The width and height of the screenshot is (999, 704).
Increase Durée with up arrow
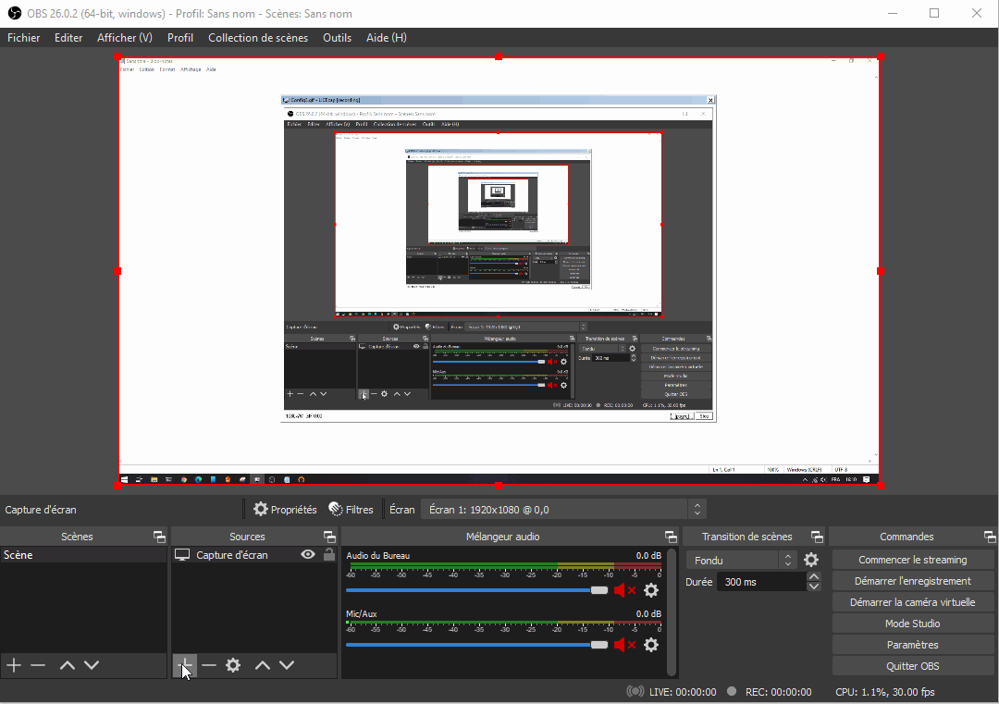814,576
